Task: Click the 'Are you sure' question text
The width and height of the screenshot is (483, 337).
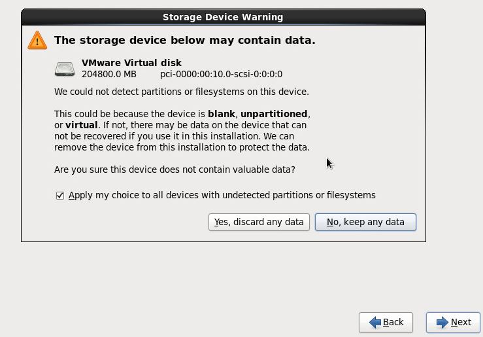Action: click(175, 169)
